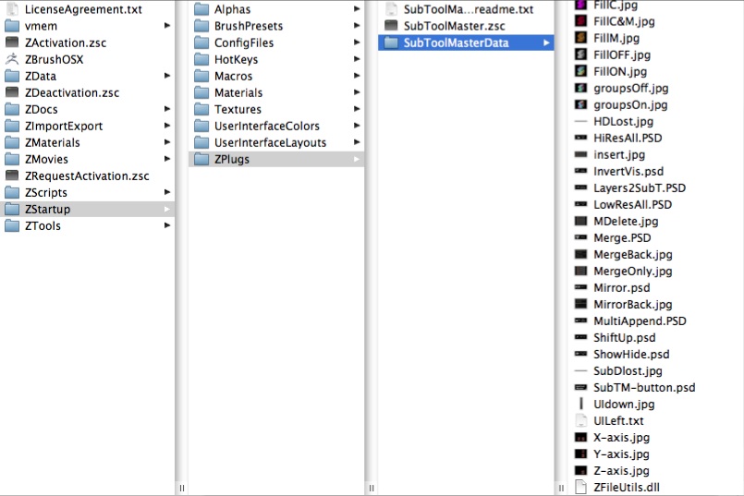The width and height of the screenshot is (744, 496).
Task: Click the ZBrushOSX application icon
Action: click(x=12, y=59)
